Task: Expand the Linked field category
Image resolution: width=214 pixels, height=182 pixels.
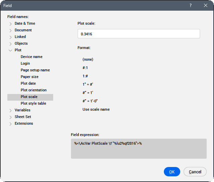Action: pyautogui.click(x=11, y=37)
